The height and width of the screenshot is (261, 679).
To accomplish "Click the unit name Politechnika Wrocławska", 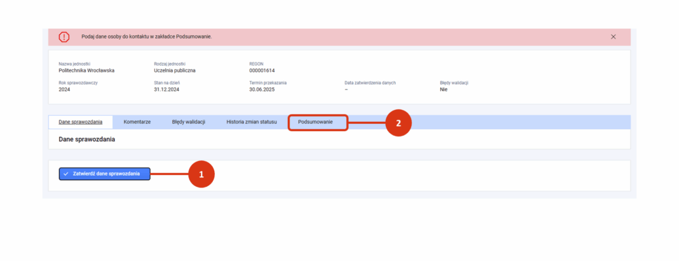I will pyautogui.click(x=87, y=71).
